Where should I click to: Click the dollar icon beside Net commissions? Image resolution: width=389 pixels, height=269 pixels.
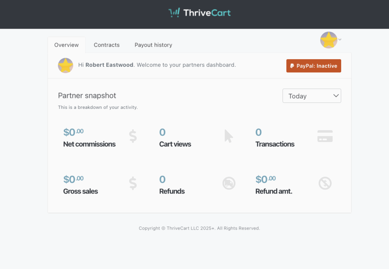[133, 136]
